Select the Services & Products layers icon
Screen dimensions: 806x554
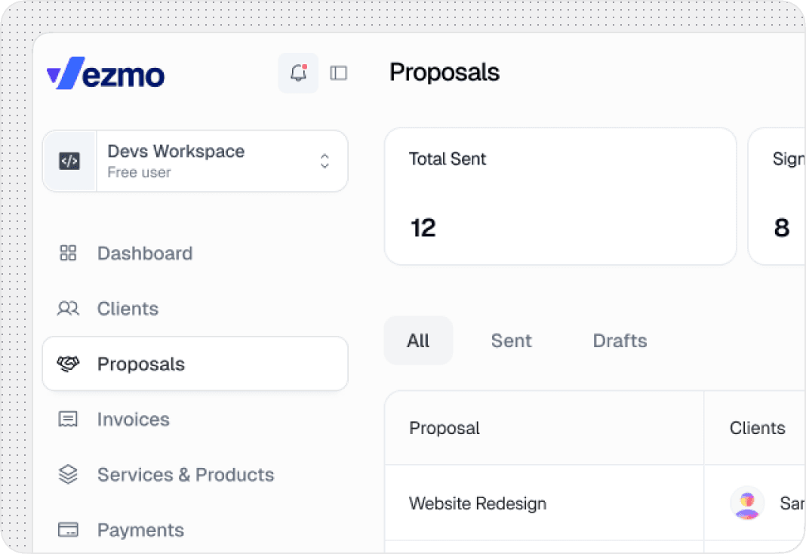[x=68, y=474]
